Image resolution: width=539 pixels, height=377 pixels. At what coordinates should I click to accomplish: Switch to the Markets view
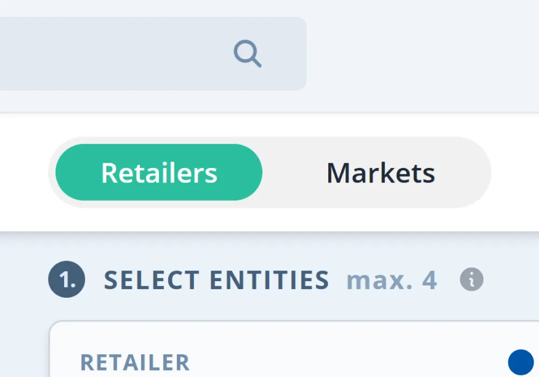coord(381,173)
